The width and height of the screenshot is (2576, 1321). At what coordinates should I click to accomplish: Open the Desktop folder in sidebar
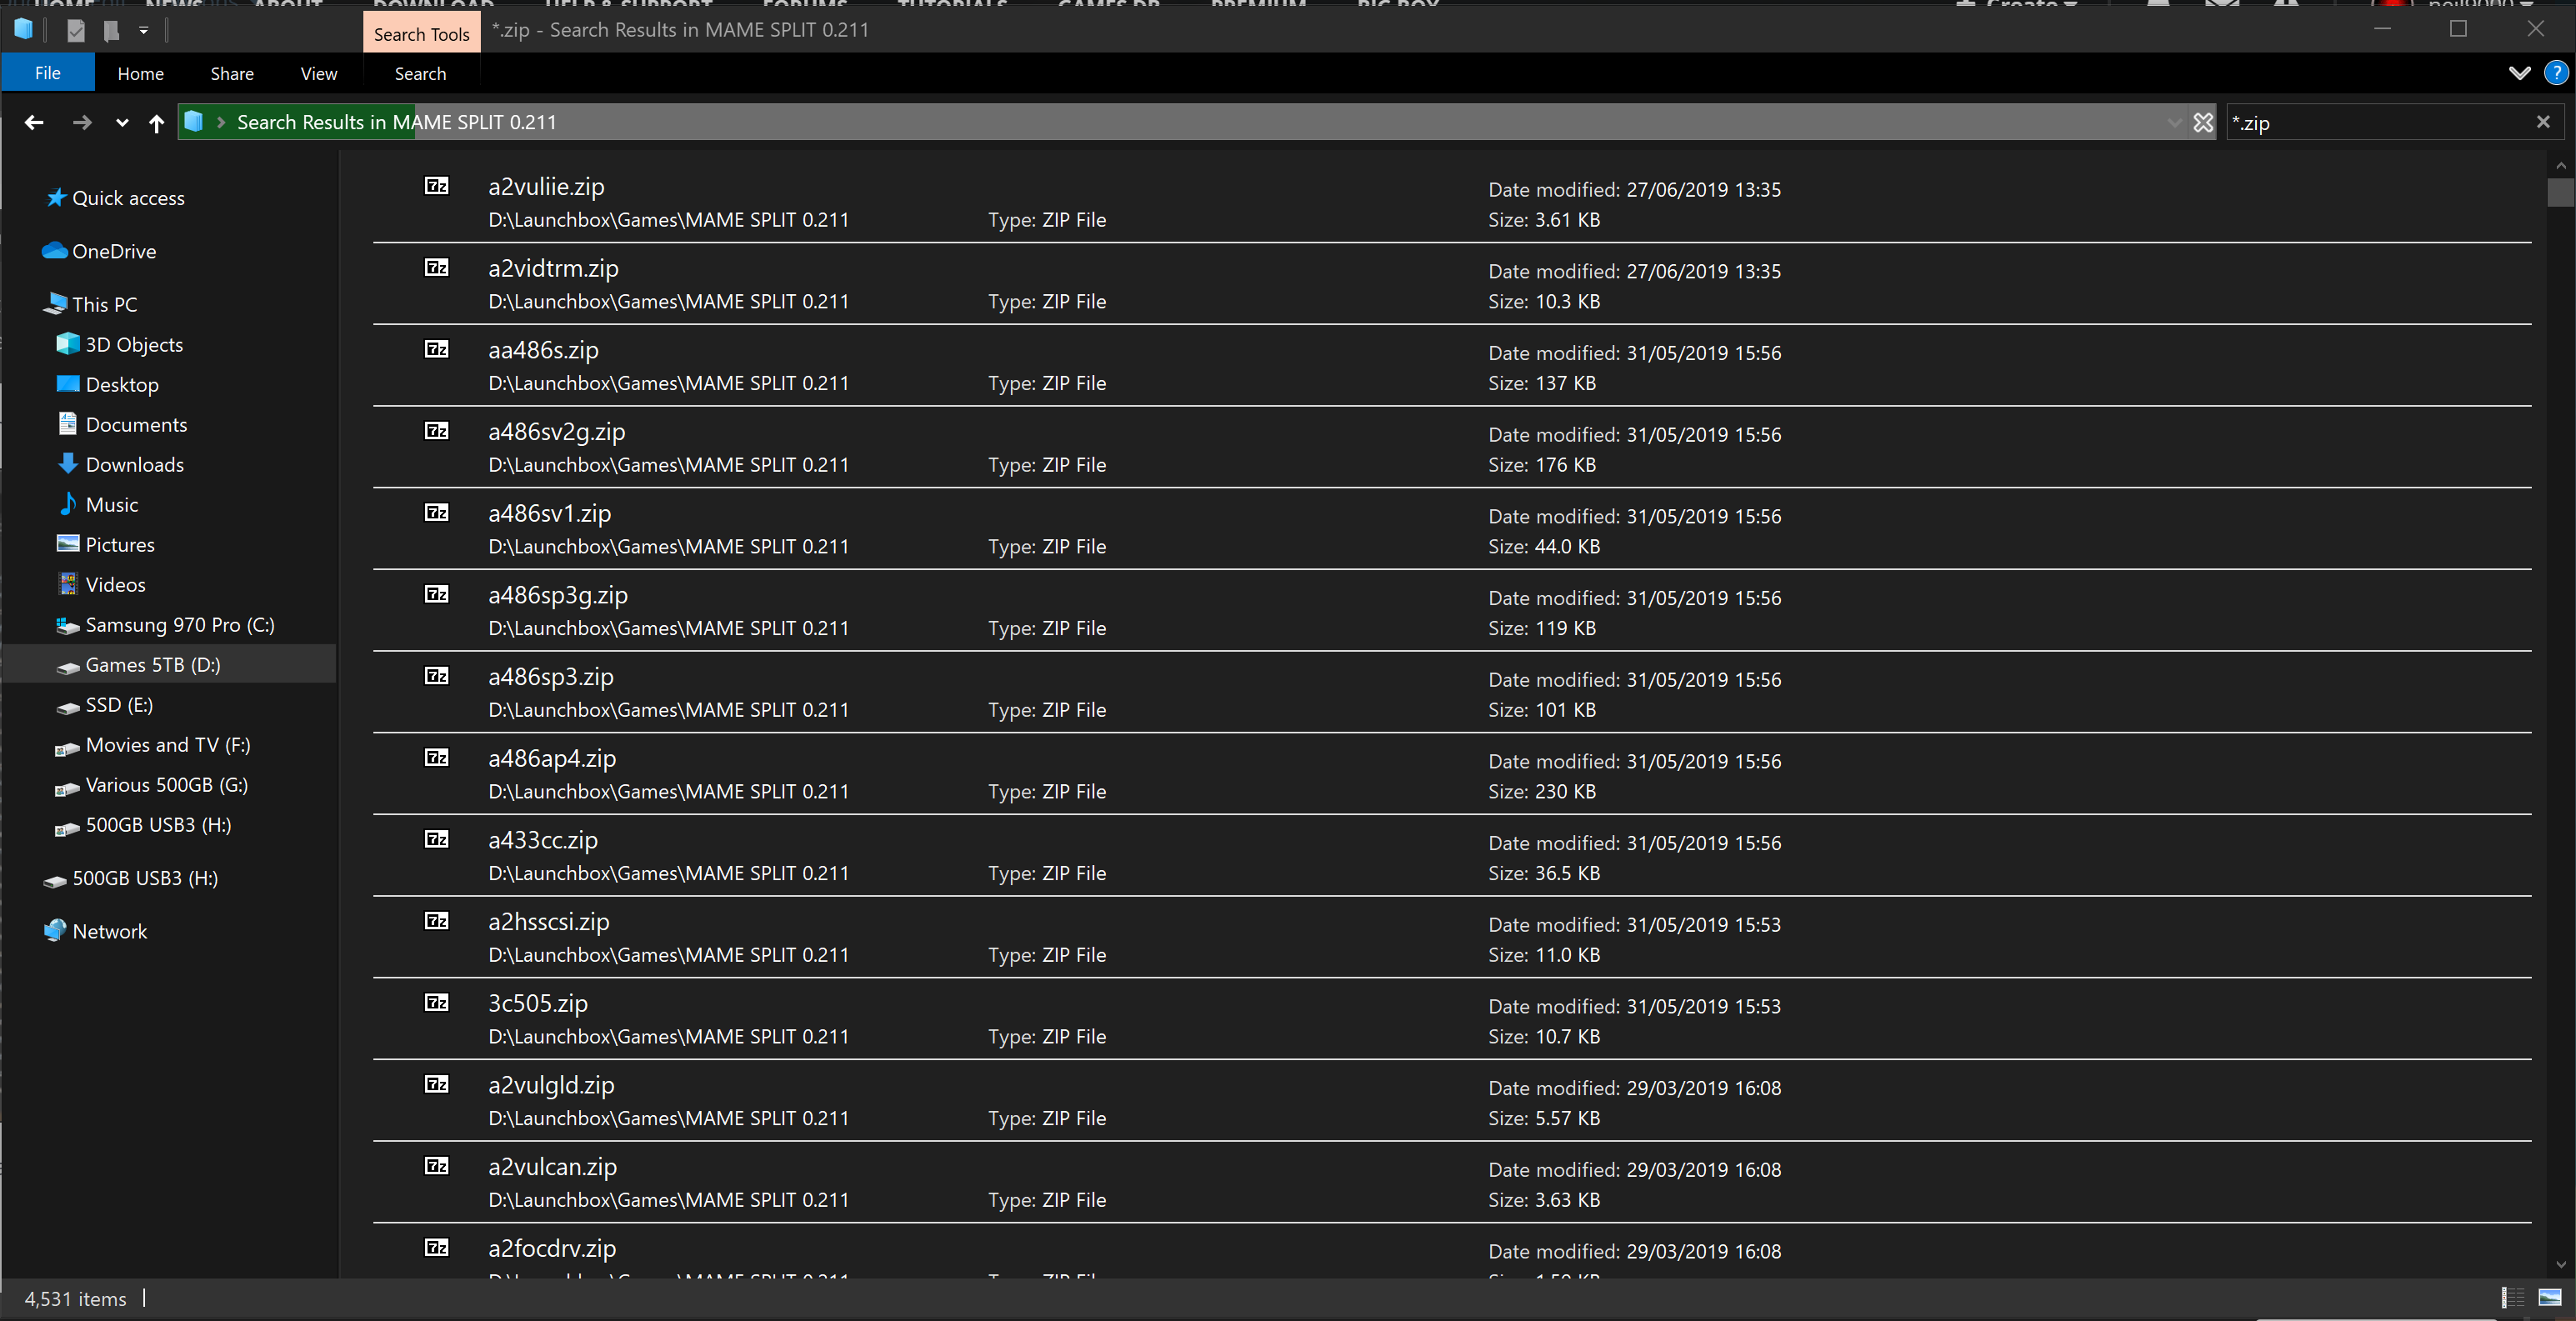point(122,384)
